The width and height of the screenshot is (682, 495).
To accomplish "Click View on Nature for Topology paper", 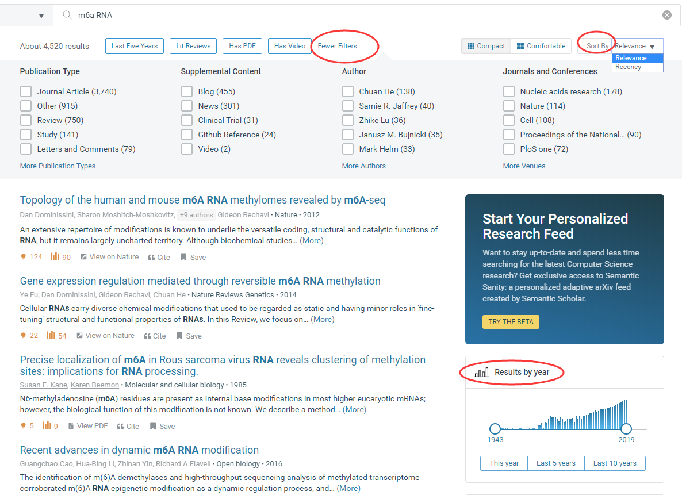I will pyautogui.click(x=83, y=257).
